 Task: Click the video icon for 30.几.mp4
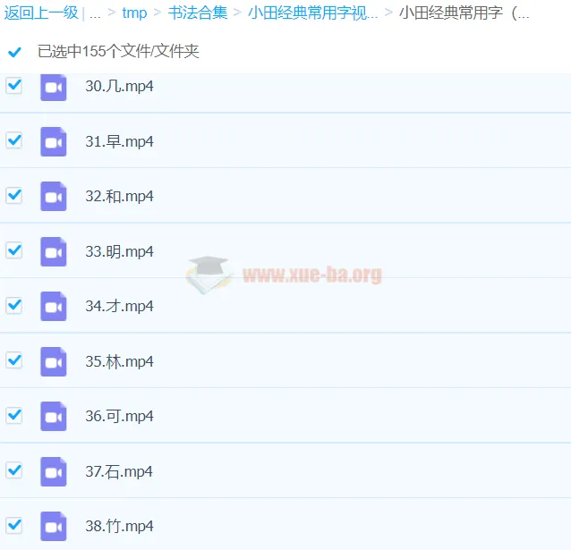54,87
